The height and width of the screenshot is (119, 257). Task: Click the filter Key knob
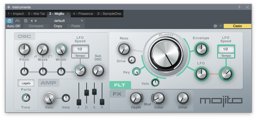136,72
